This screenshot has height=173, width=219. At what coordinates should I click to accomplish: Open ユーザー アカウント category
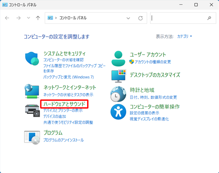coord(148,55)
